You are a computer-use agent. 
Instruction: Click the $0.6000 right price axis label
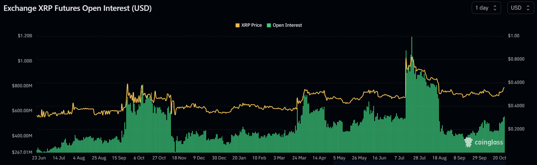pyautogui.click(x=516, y=82)
